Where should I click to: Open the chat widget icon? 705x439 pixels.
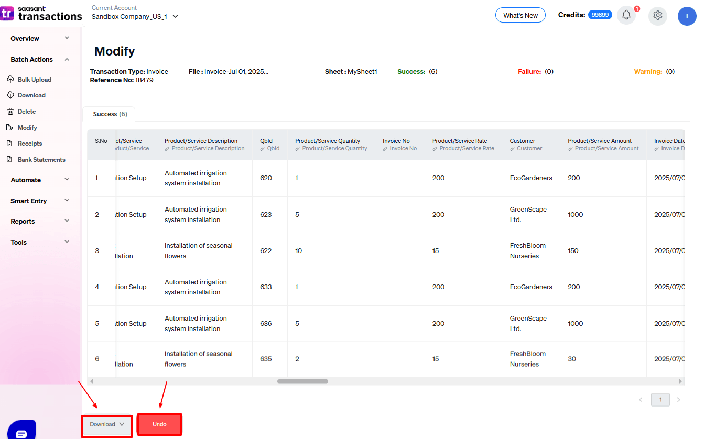[21, 431]
